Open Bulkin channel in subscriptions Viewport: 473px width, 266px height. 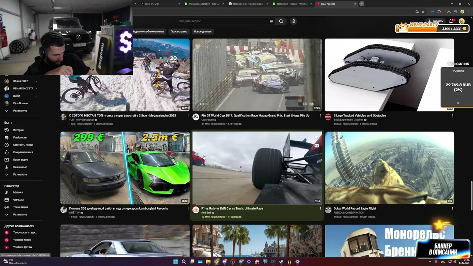pyautogui.click(x=17, y=96)
